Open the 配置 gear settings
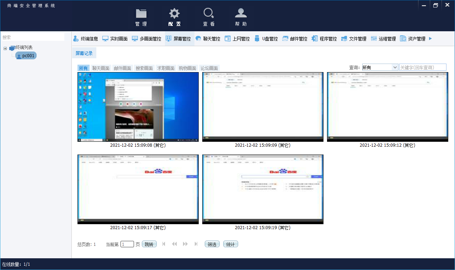Image resolution: width=455 pixels, height=270 pixels. (174, 14)
